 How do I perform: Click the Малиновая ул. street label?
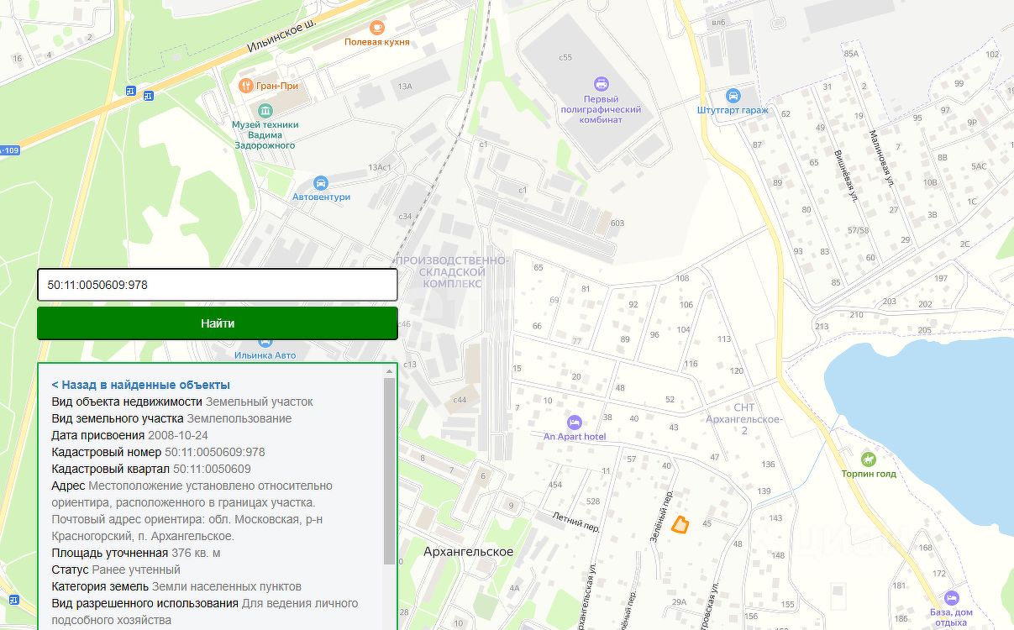click(x=881, y=157)
